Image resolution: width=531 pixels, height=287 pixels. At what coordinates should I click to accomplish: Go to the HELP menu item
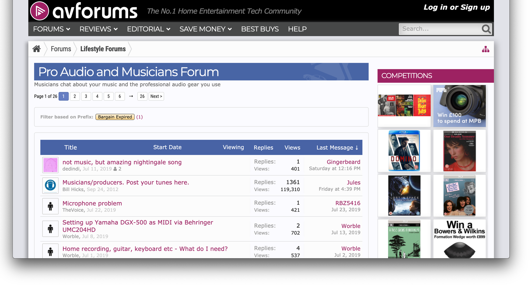coord(297,29)
